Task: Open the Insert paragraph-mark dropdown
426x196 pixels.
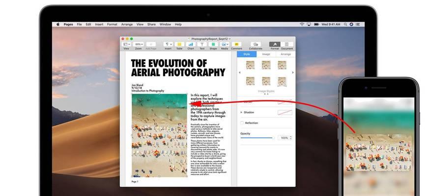Action: [x=168, y=44]
